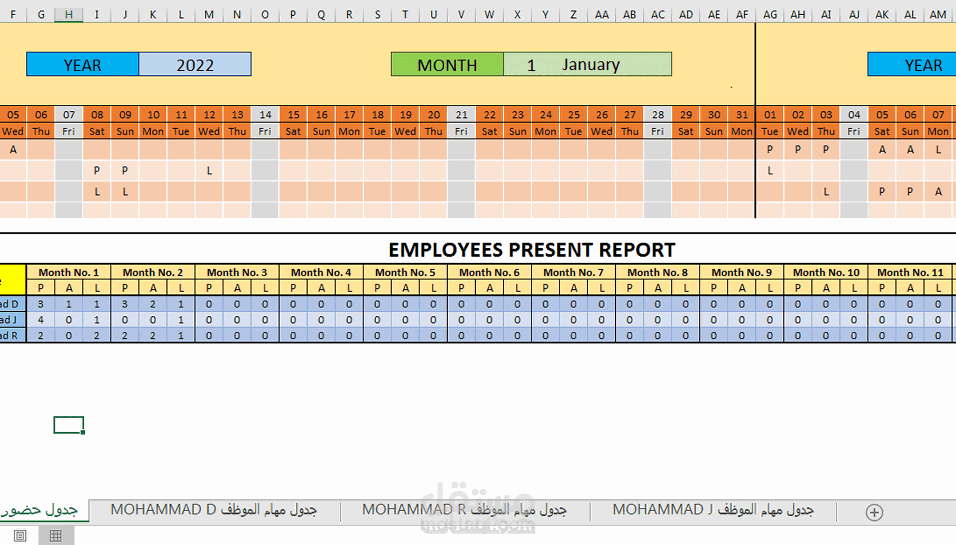Click the cell showing A under 05 Wed
Viewport: 956px width, 545px height.
click(13, 149)
